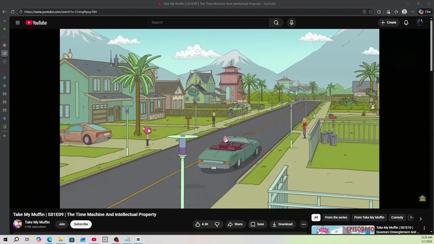The height and width of the screenshot is (244, 434).
Task: Click the video title text
Action: 85,215
